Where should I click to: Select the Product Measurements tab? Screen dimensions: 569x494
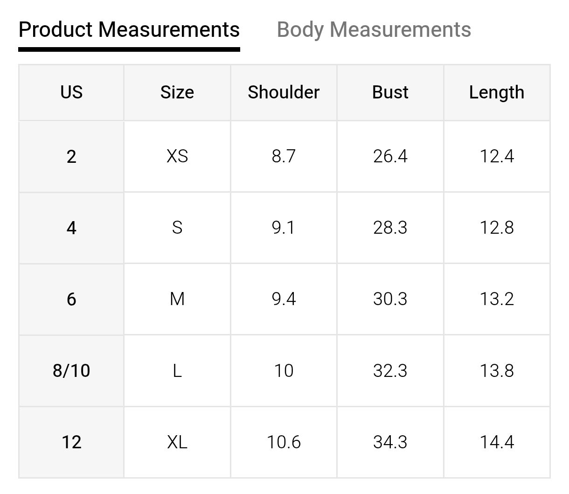(129, 29)
